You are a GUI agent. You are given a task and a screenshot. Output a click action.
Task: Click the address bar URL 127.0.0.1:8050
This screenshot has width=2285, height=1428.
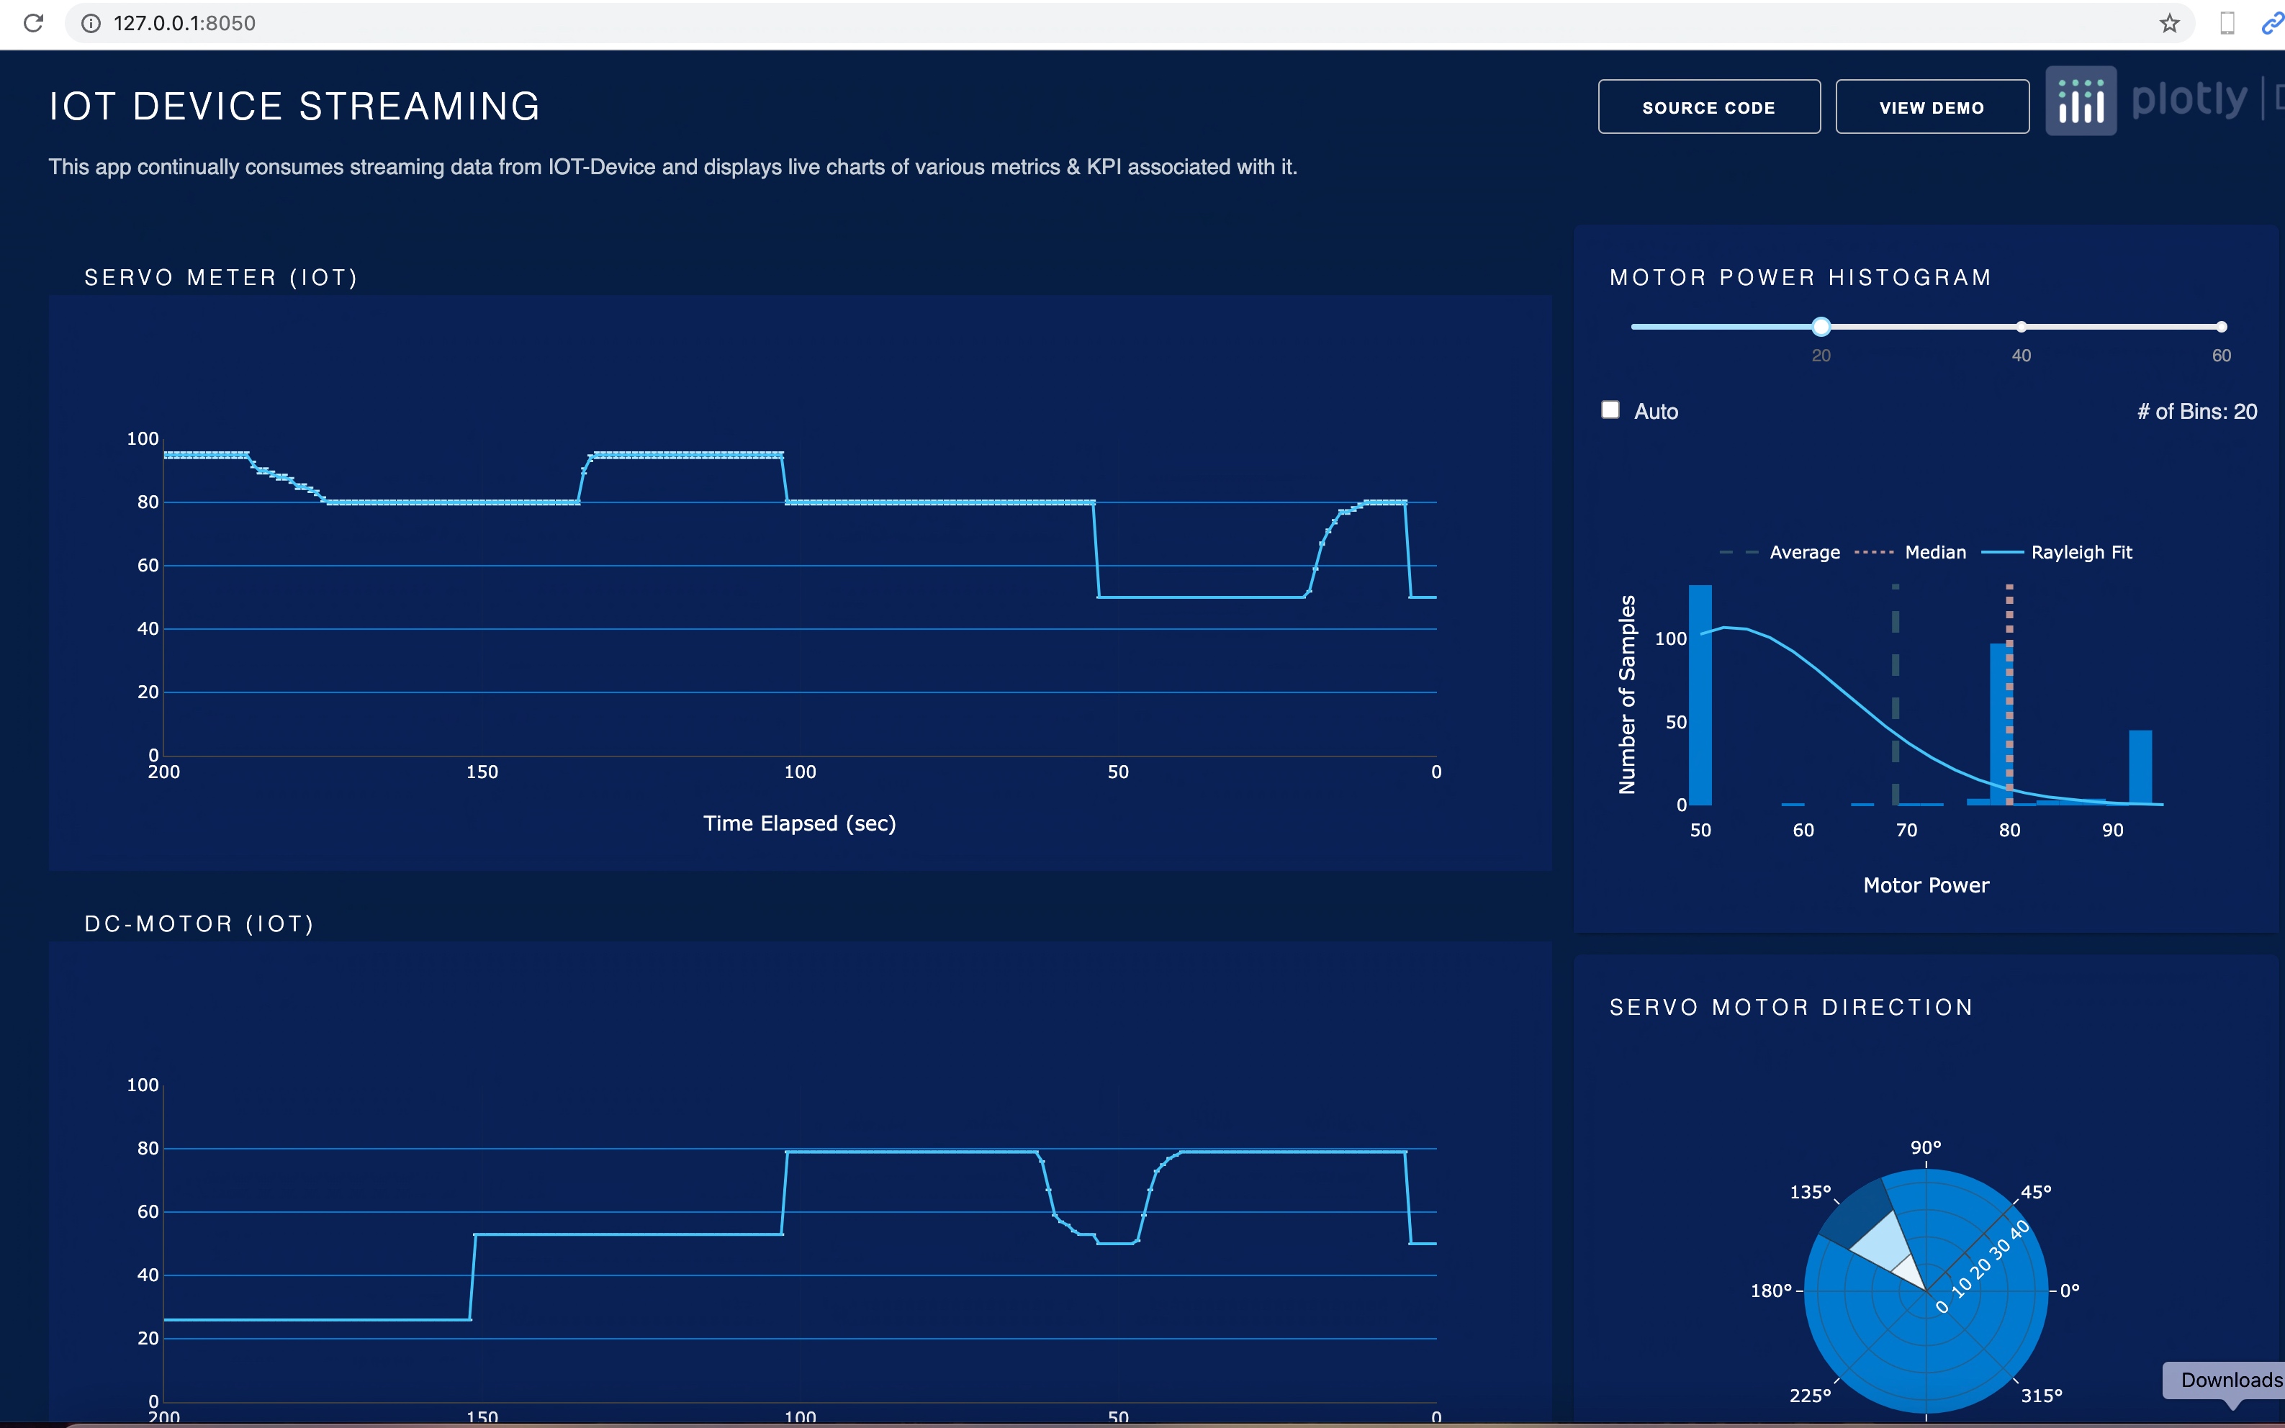coord(184,22)
